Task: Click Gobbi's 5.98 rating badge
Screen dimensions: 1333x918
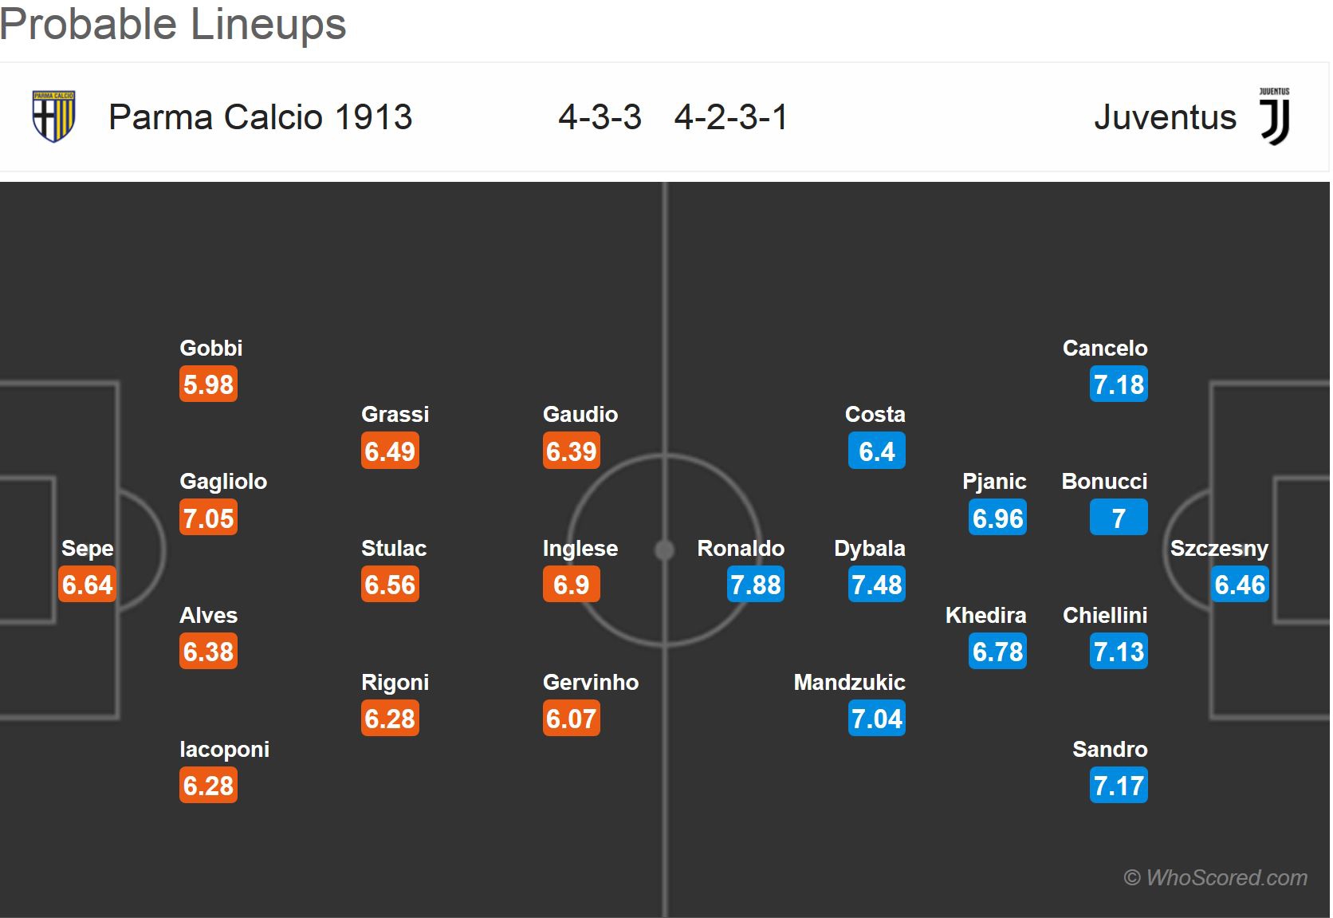Action: [x=208, y=384]
